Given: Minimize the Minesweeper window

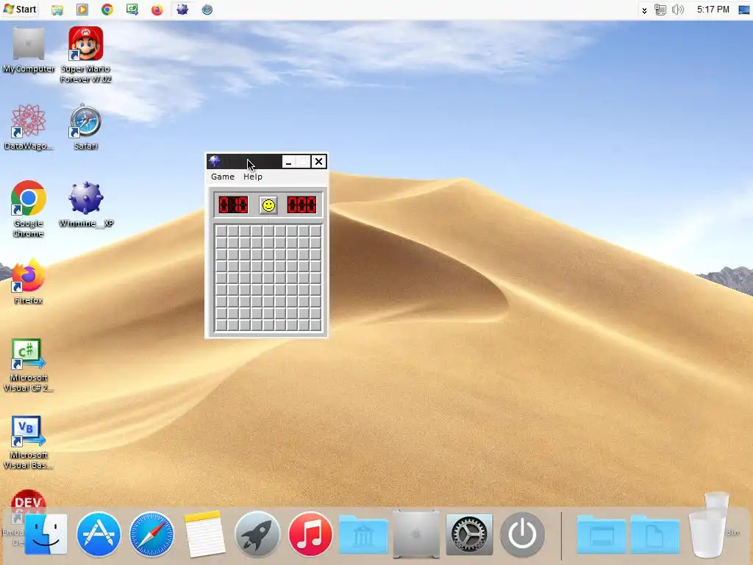Looking at the screenshot, I should point(288,162).
